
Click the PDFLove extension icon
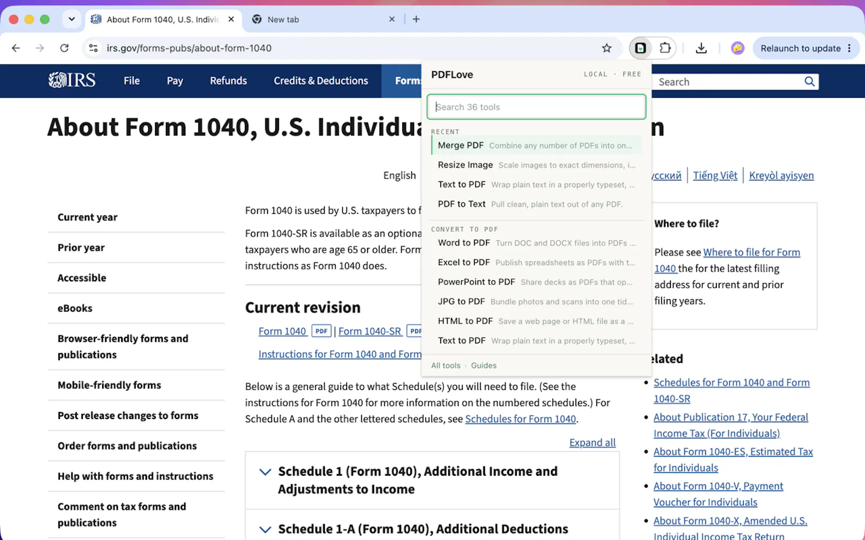[x=640, y=48]
